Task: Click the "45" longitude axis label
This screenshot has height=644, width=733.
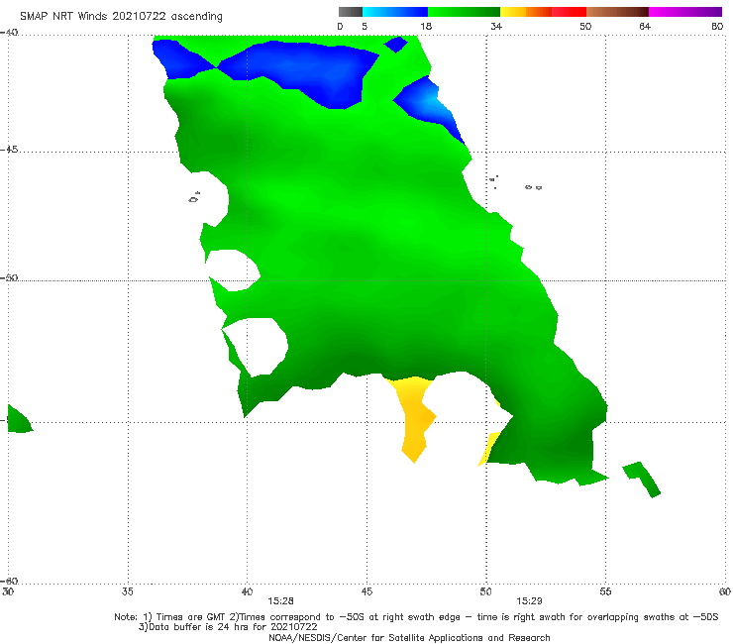Action: click(366, 592)
